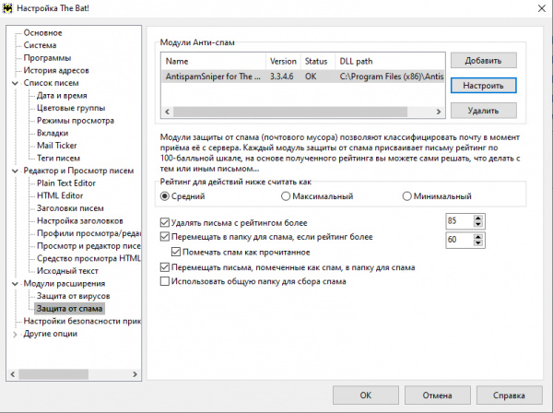The width and height of the screenshot is (553, 413).
Task: Click Удалить to remove the module
Action: (x=483, y=111)
